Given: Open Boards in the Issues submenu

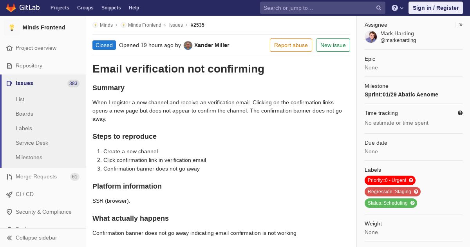Looking at the screenshot, I should (24, 114).
